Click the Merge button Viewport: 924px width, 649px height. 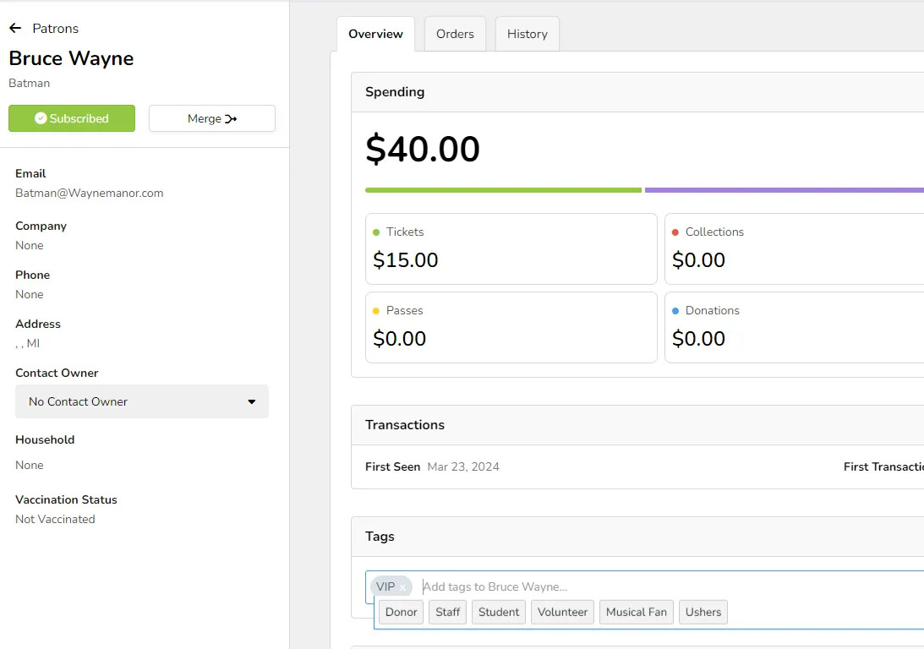[x=212, y=118]
